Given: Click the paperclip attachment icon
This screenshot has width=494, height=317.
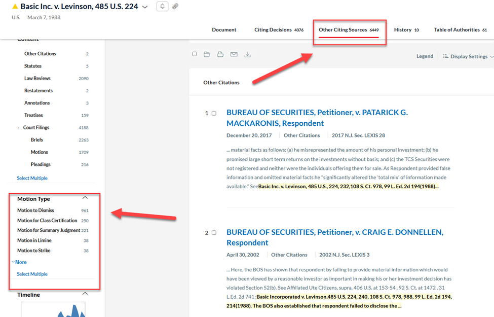Looking at the screenshot, I should click(x=175, y=6).
